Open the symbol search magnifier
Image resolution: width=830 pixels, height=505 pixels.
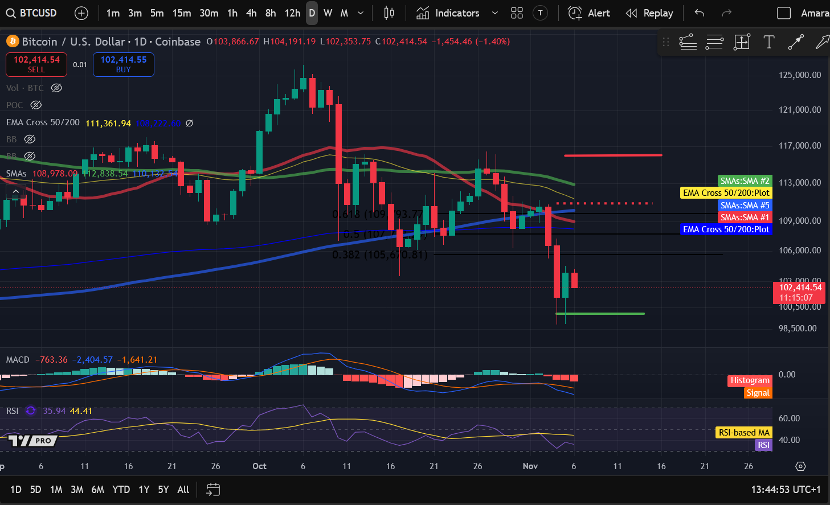tap(11, 13)
